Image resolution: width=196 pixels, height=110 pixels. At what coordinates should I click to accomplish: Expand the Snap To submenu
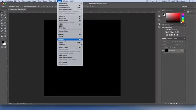(70, 45)
